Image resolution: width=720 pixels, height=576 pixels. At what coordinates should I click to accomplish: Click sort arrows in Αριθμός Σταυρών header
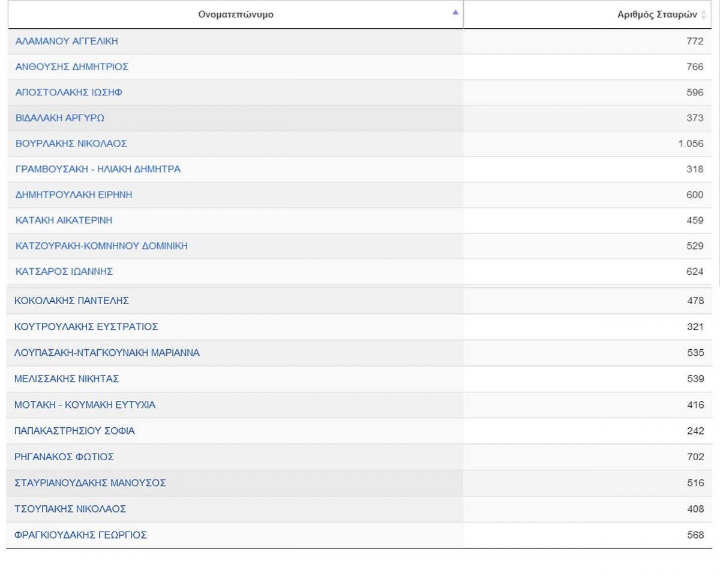[704, 15]
